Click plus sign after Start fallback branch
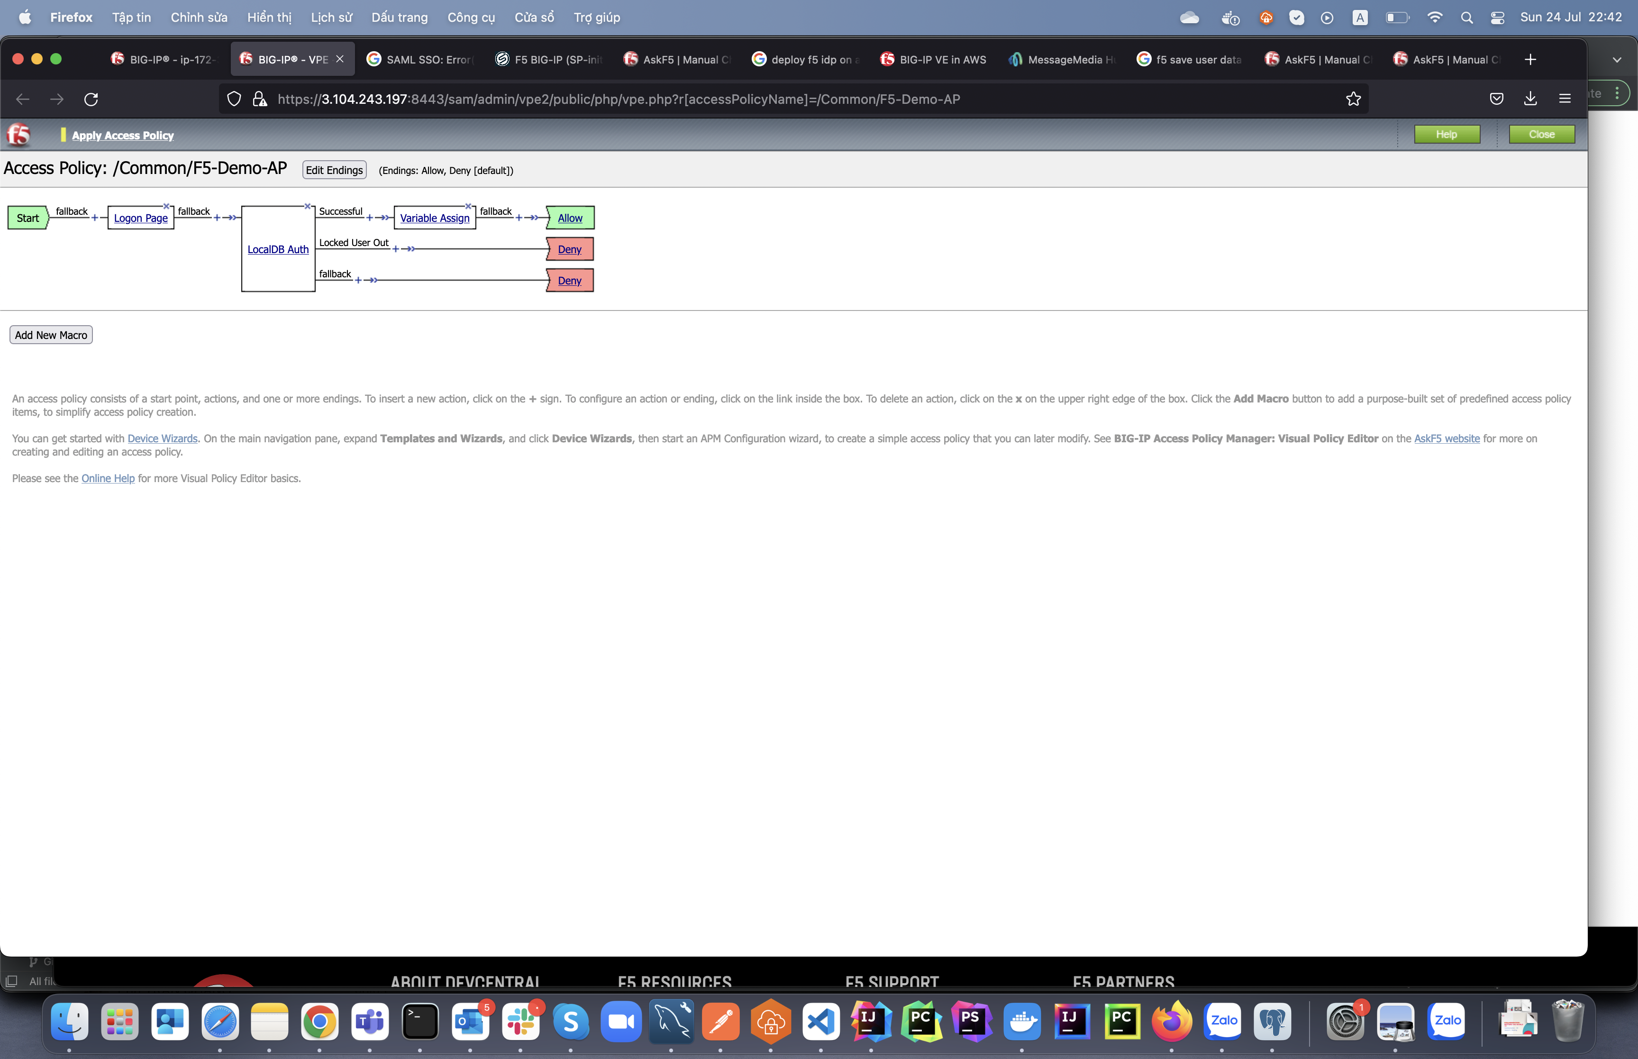 pyautogui.click(x=95, y=218)
